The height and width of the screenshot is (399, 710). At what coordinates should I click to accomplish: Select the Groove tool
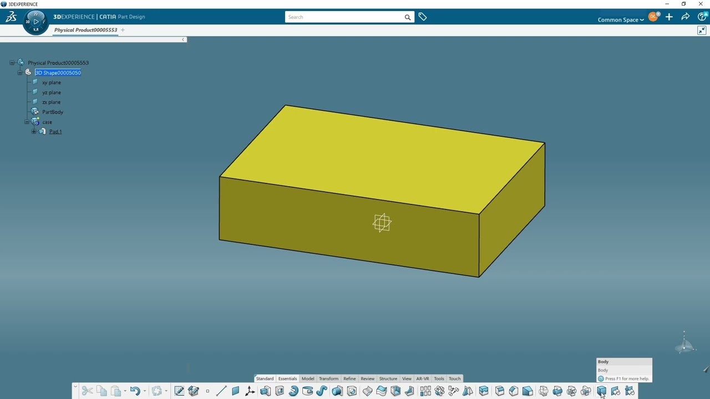pyautogui.click(x=308, y=391)
